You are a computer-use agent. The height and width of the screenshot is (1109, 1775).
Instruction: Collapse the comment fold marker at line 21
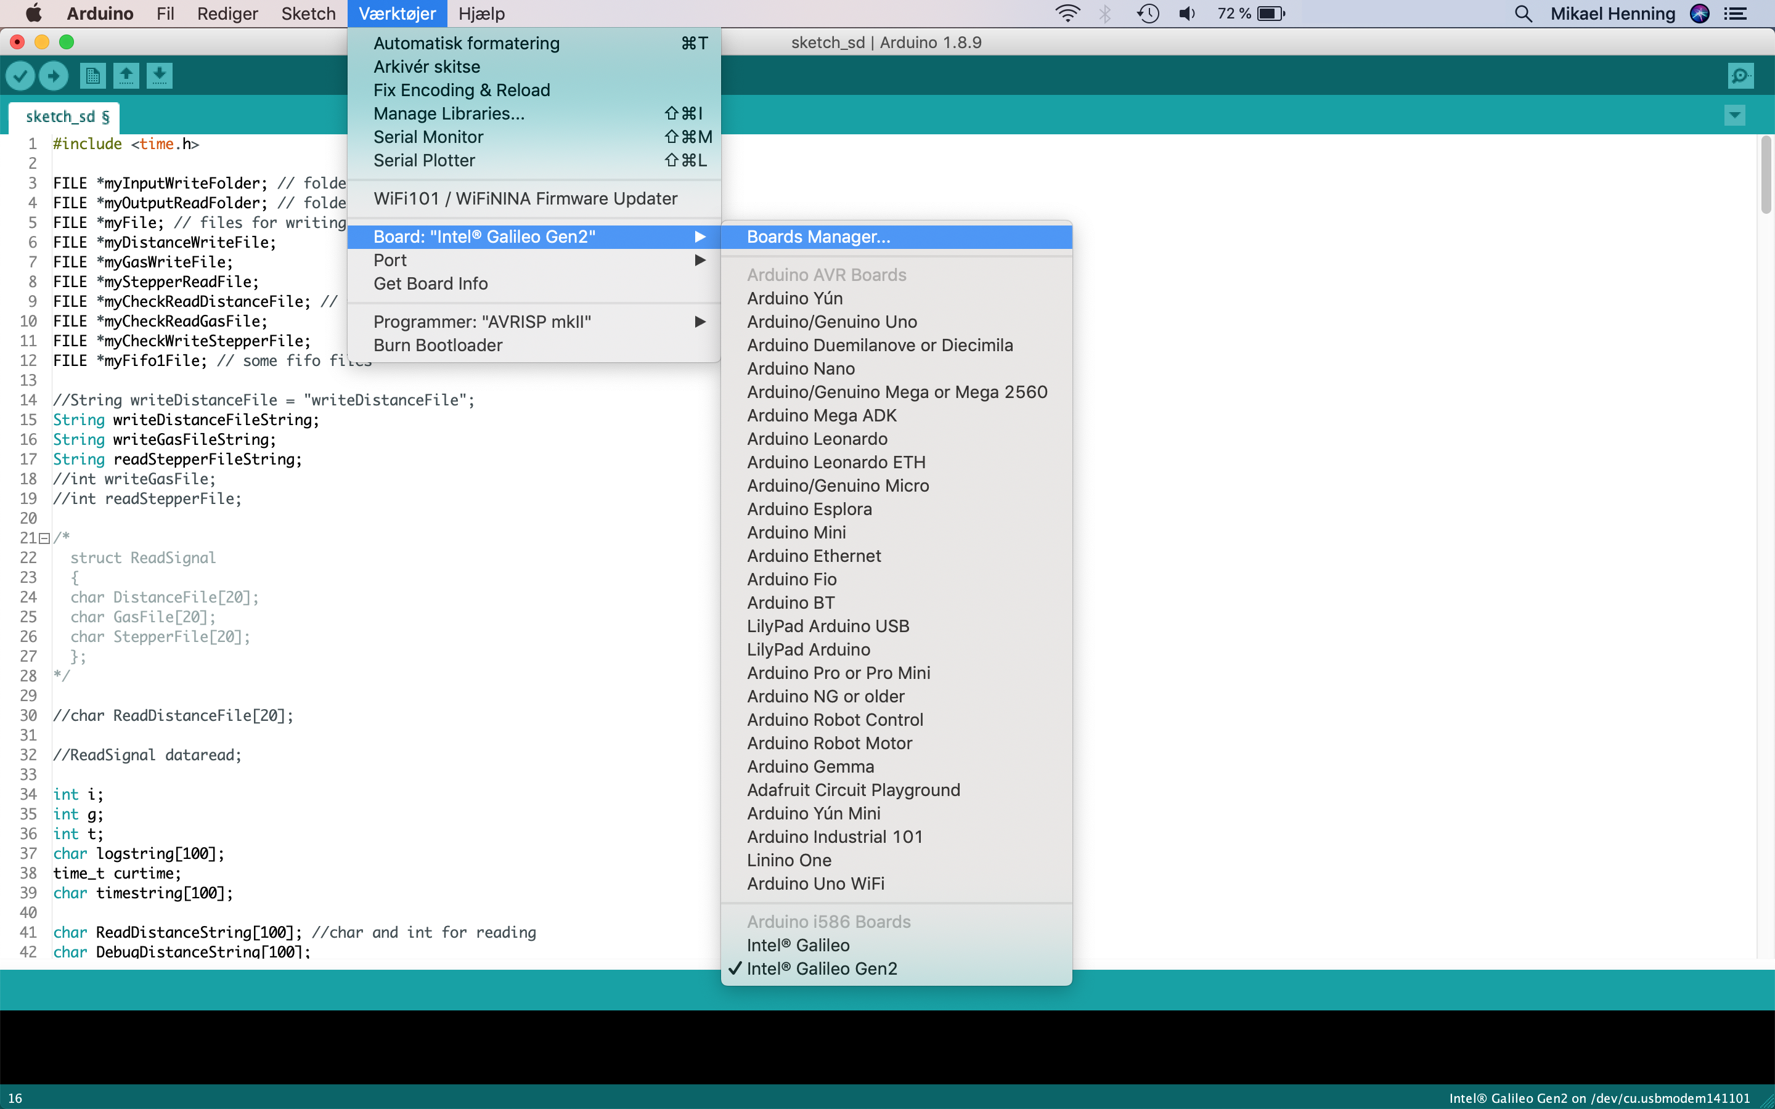tap(44, 538)
